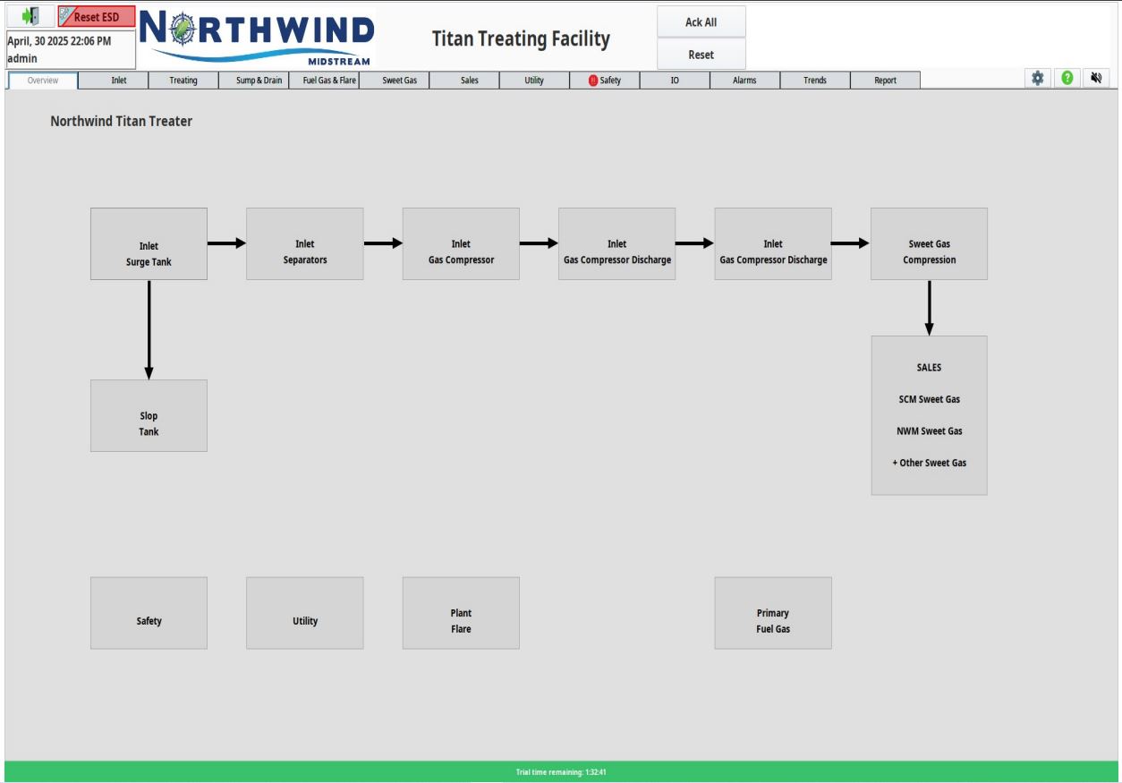Open the Inlet Surge Tank block
Viewport: 1122px width, 783px height.
point(149,244)
